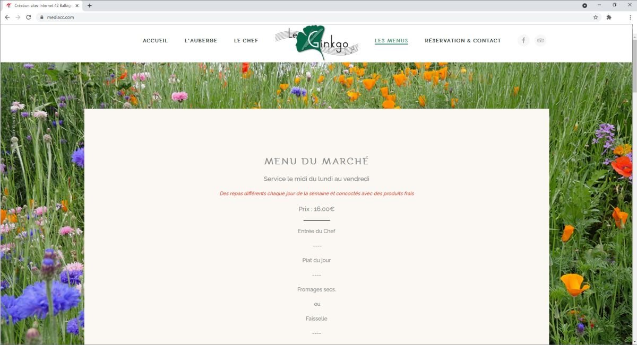Click the forward navigation arrow
637x345 pixels.
click(17, 17)
